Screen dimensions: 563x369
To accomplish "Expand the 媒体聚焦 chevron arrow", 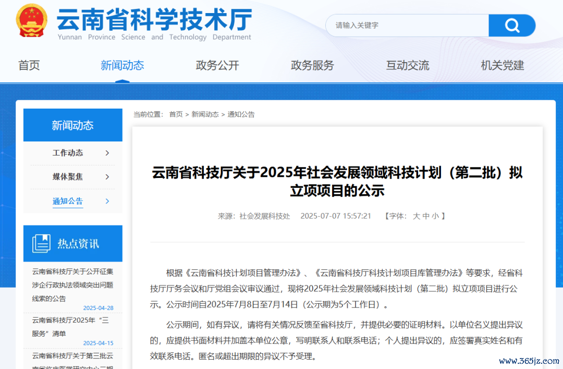I will [107, 176].
